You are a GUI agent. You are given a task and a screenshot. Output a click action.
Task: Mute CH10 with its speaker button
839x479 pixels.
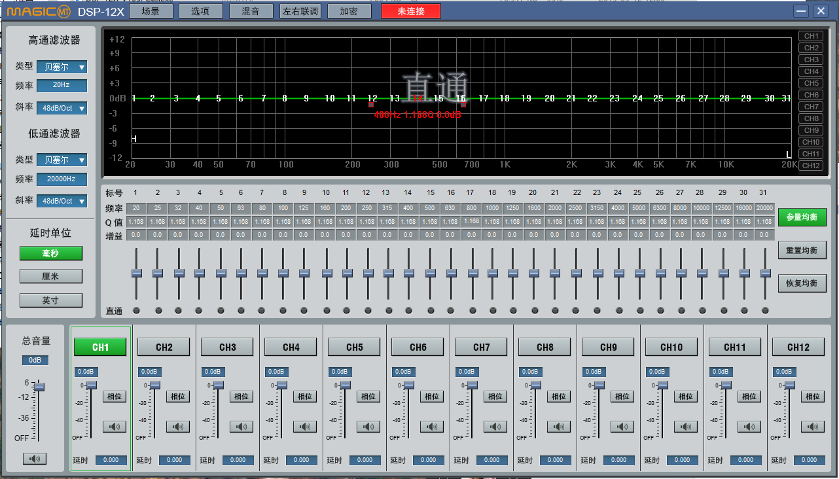(686, 427)
